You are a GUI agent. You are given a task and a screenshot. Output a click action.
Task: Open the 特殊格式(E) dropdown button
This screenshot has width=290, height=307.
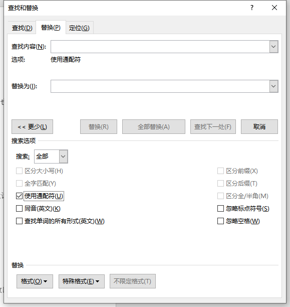tap(82, 281)
